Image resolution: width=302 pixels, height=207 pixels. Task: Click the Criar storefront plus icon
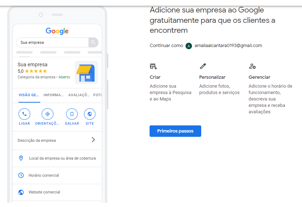tap(153, 66)
